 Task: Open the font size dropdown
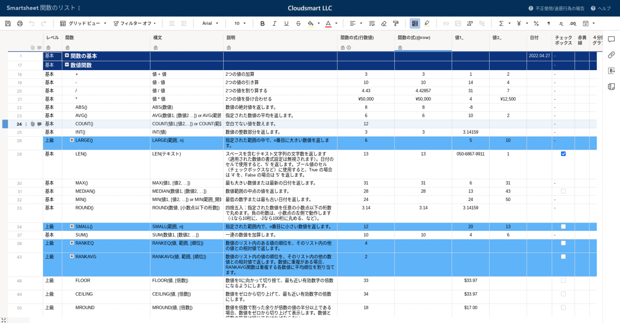(239, 23)
